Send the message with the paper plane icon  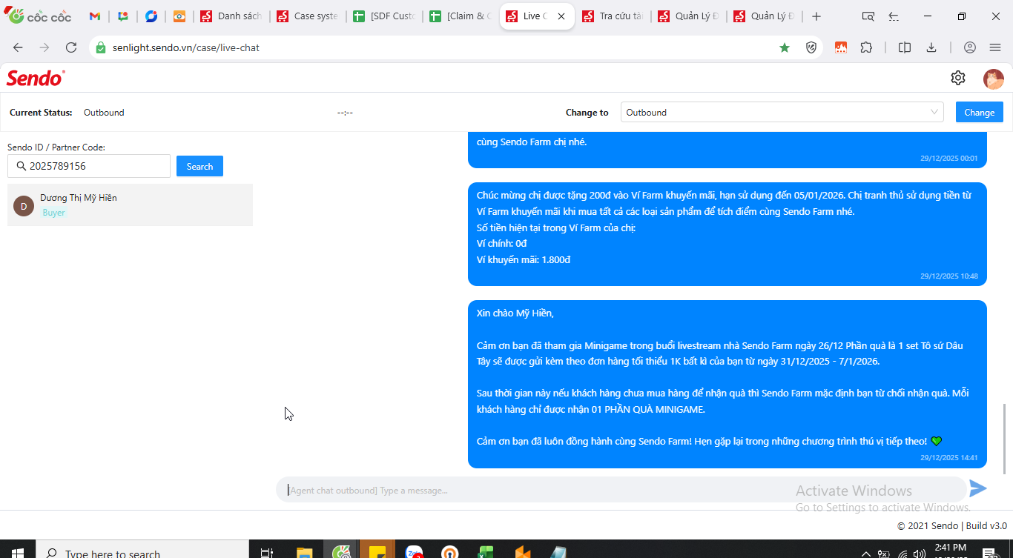(978, 488)
